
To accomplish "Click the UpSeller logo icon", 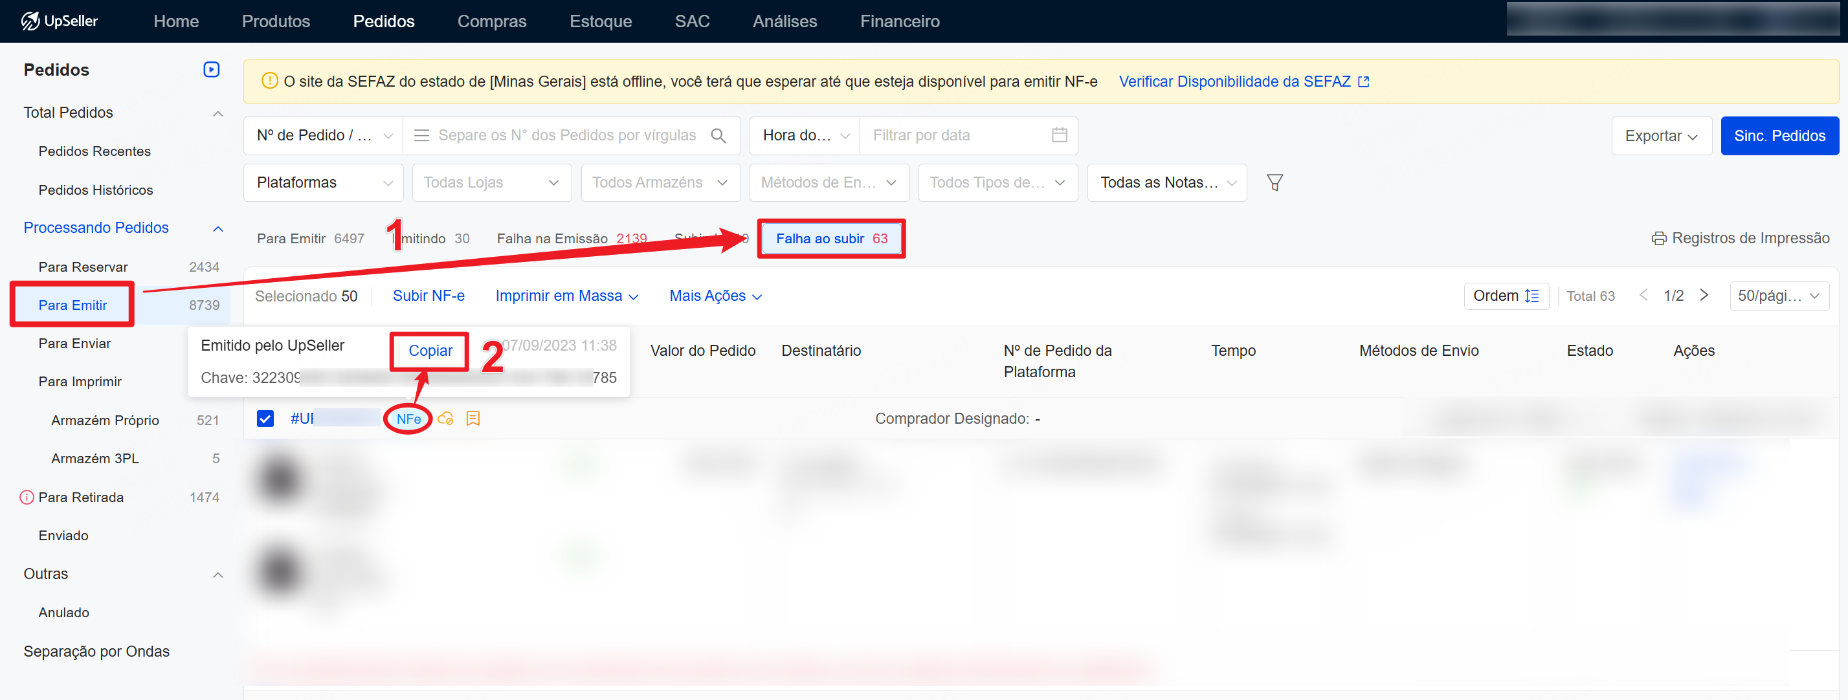I will click(x=30, y=21).
